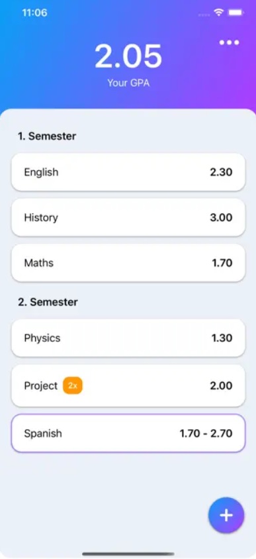256x559 pixels.
Task: Open the English course row
Action: (128, 172)
